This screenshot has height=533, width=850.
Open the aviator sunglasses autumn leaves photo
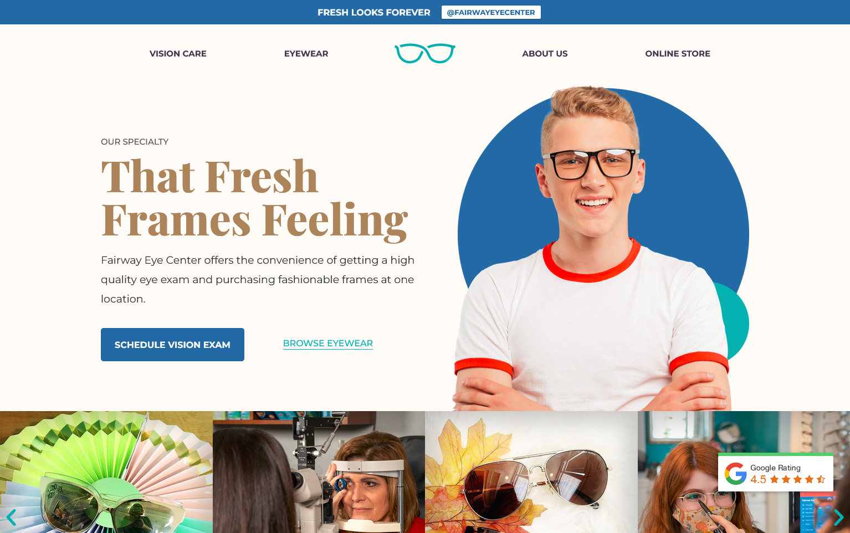click(x=531, y=472)
